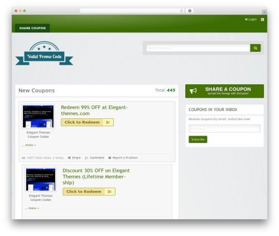Viewport: 279px width, 236px height.
Task: Open thumbnail of the 30% OFF coupon
Action: [41, 180]
